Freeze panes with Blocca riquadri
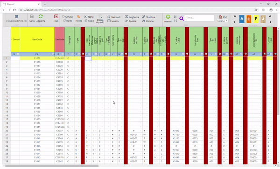280x169 pixels. click(x=100, y=19)
